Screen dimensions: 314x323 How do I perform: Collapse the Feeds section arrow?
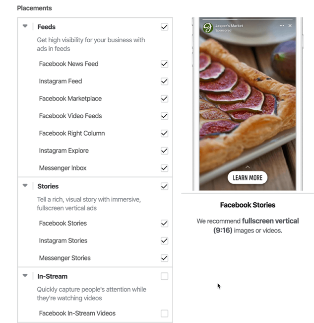point(25,26)
